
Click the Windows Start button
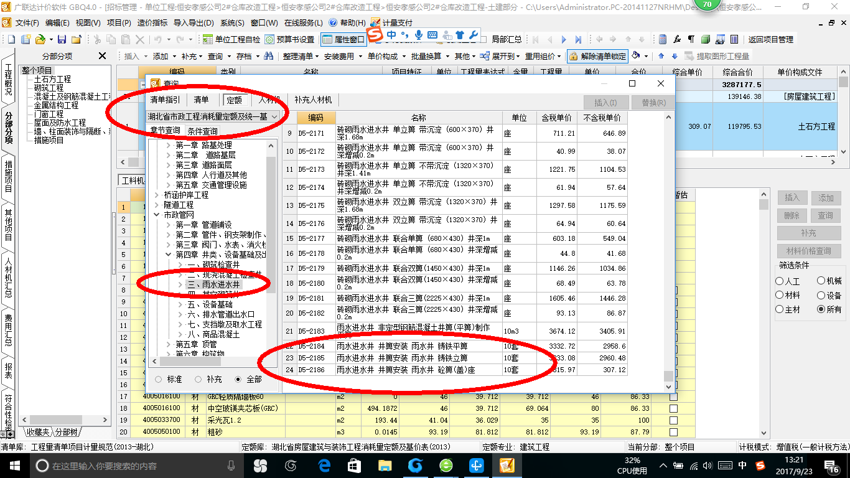[x=15, y=465]
